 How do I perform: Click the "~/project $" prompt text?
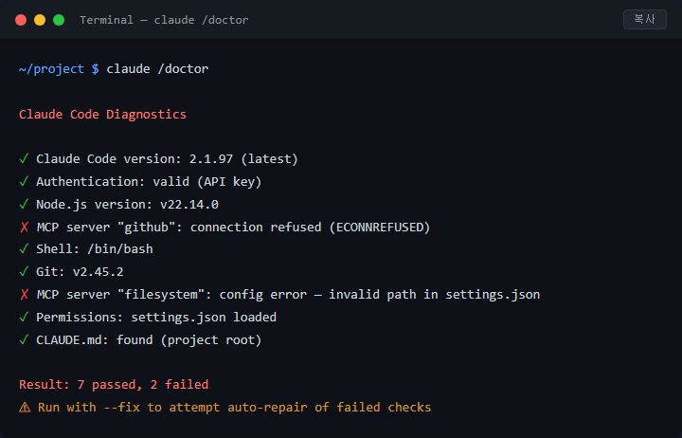click(x=59, y=69)
